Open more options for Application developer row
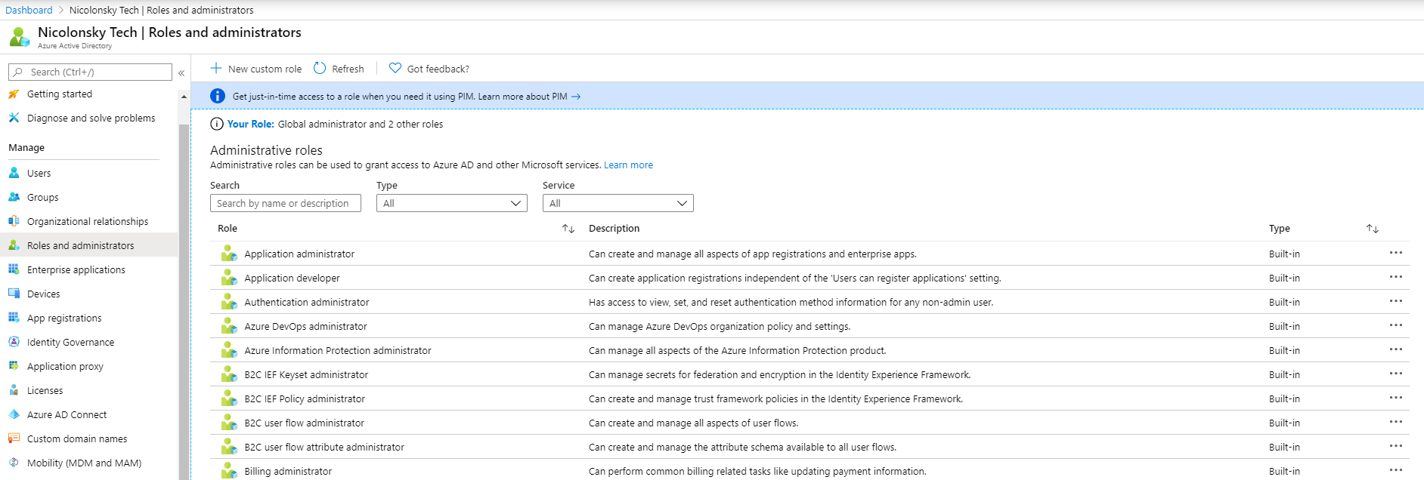 (1396, 277)
